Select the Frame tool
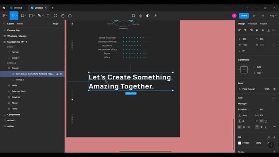The height and width of the screenshot is (157, 279). [22, 16]
